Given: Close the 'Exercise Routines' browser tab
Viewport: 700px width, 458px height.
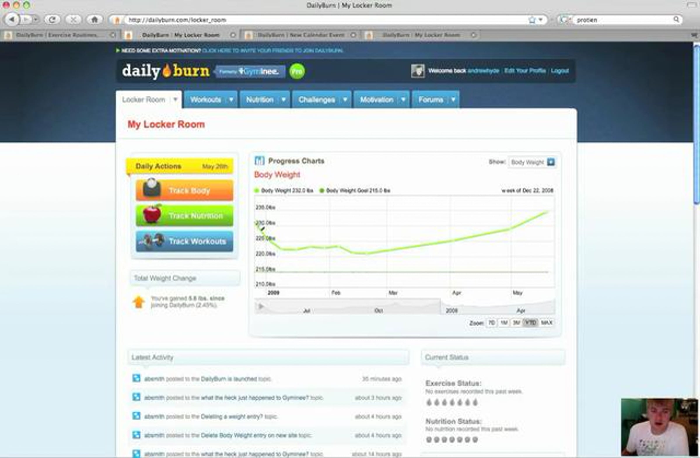Looking at the screenshot, I should pos(112,35).
